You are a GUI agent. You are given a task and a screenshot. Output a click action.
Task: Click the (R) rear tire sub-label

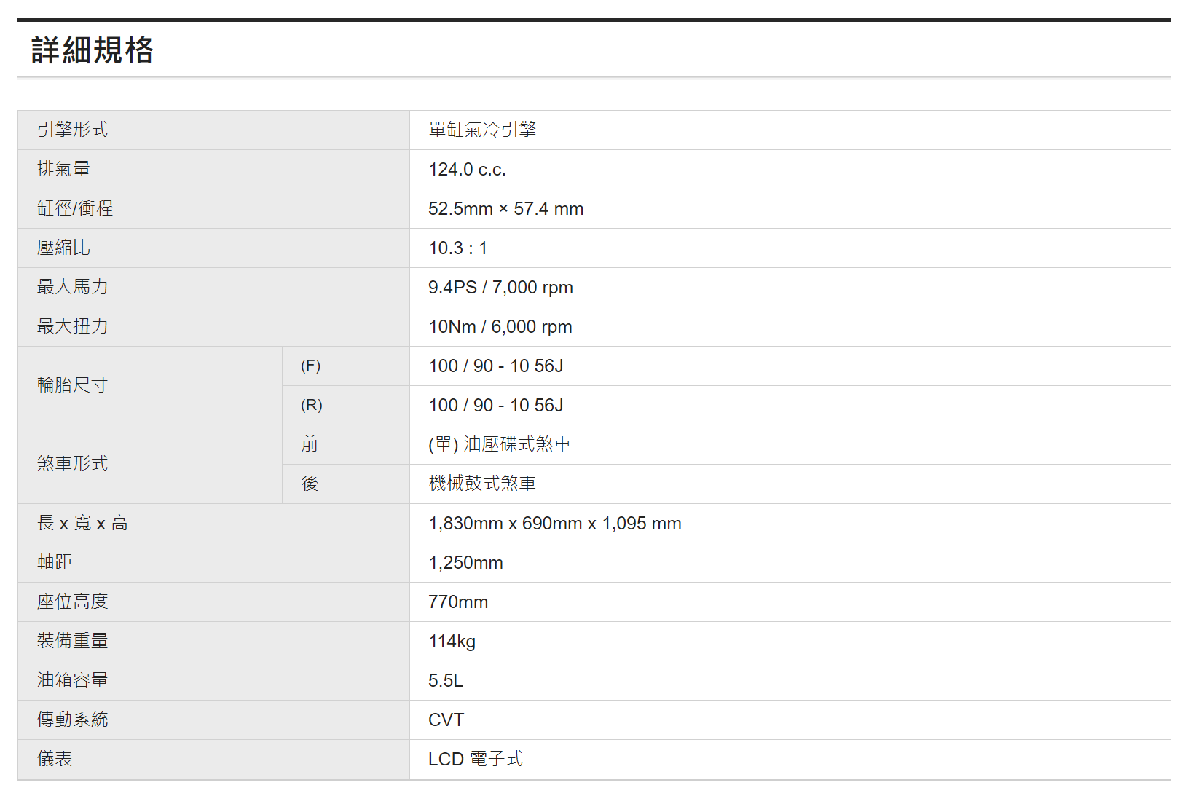312,405
